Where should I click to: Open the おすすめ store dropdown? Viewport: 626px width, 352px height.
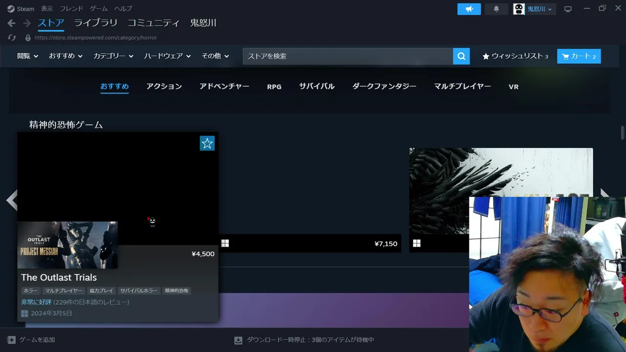66,56
